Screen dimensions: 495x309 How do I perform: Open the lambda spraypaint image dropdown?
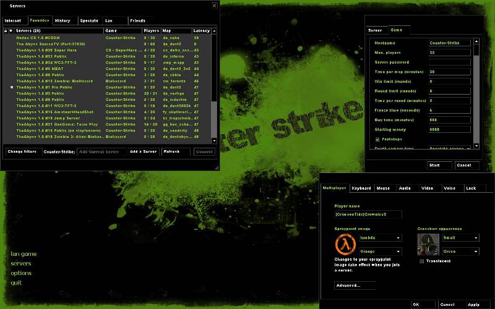pos(381,238)
